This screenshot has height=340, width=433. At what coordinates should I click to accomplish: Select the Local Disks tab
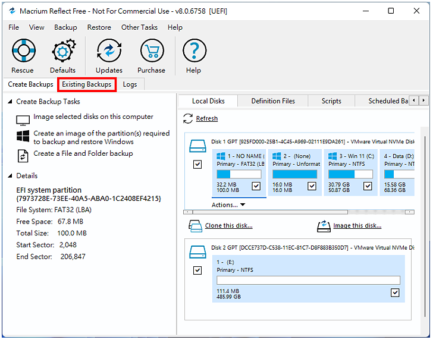(x=209, y=101)
